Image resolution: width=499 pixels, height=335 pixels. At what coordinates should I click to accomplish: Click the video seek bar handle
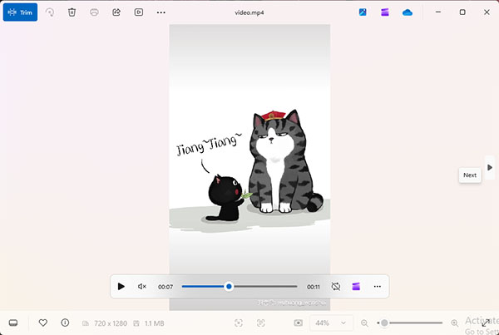tap(229, 286)
